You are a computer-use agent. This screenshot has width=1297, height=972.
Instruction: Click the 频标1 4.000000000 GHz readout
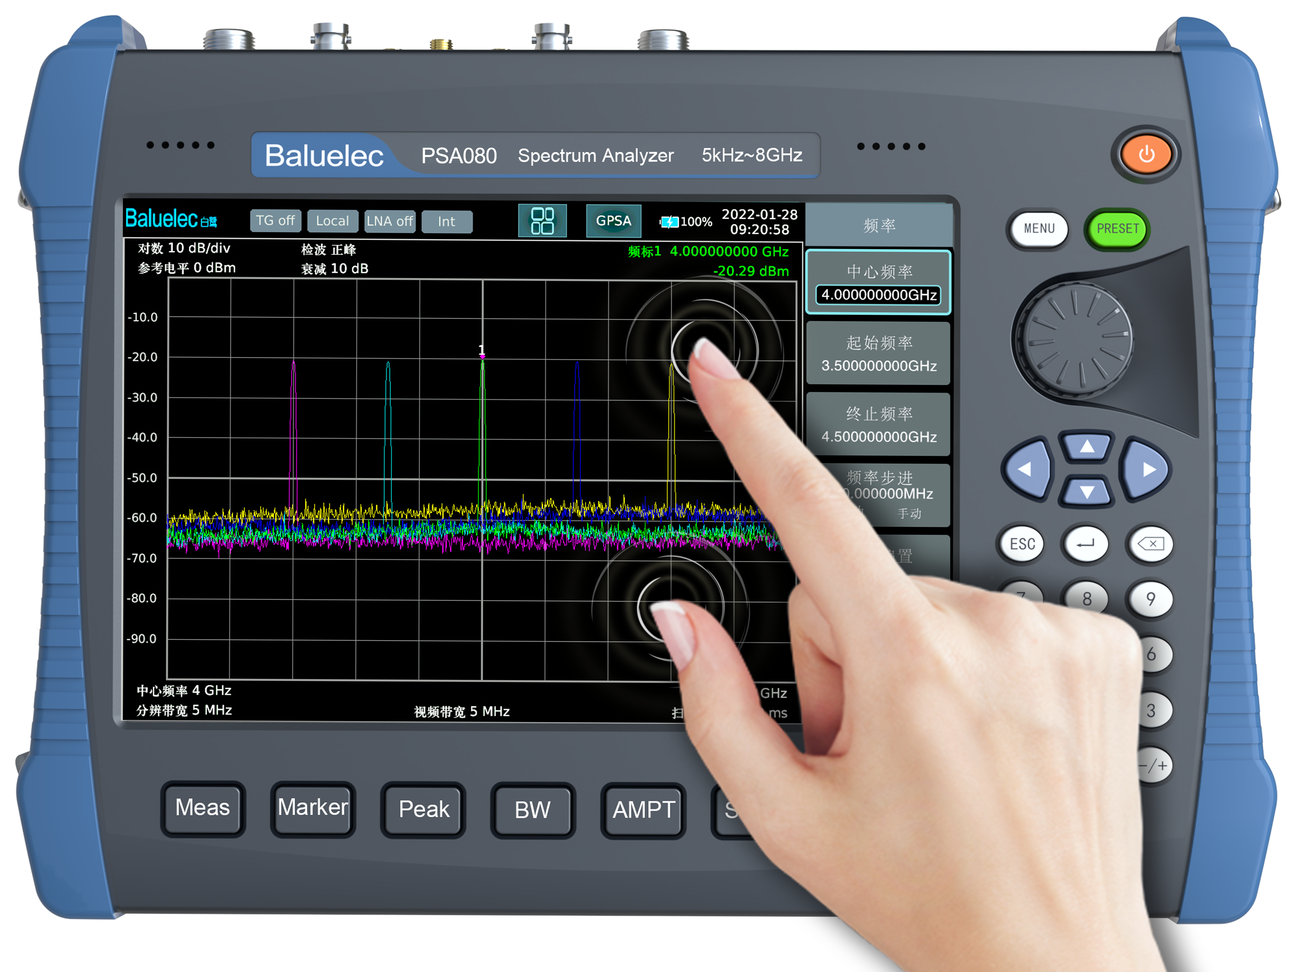[x=708, y=252]
